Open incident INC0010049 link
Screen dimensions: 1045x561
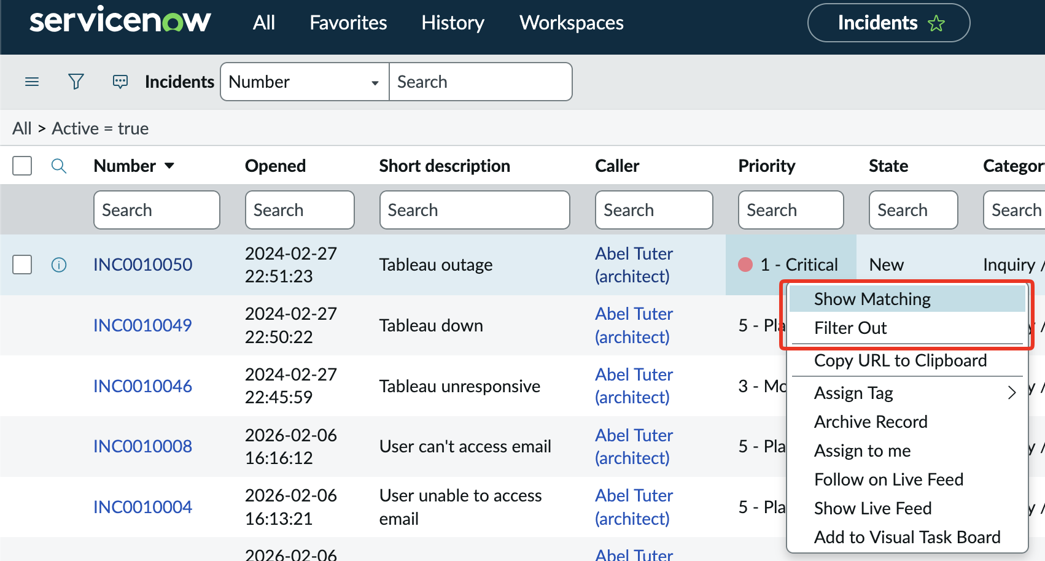(x=142, y=325)
